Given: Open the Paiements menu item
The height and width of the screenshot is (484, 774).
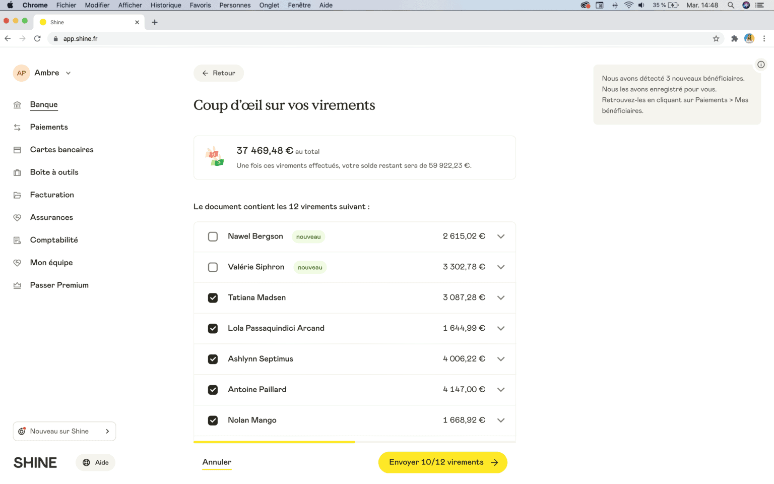Looking at the screenshot, I should 49,127.
